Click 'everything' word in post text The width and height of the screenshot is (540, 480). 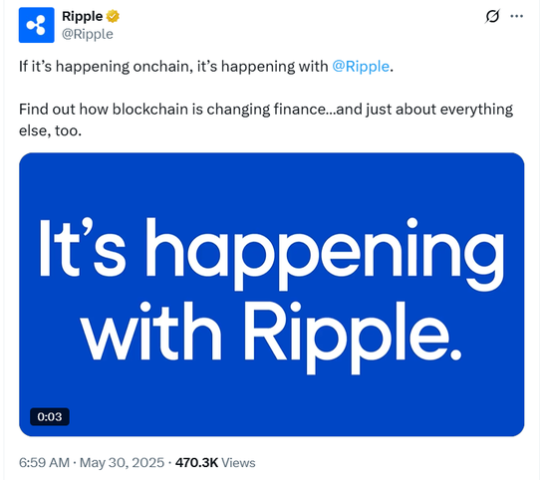pyautogui.click(x=476, y=110)
